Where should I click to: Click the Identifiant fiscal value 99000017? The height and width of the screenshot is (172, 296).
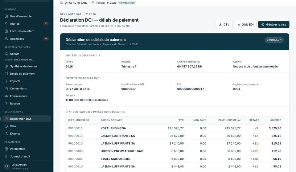coord(128,89)
